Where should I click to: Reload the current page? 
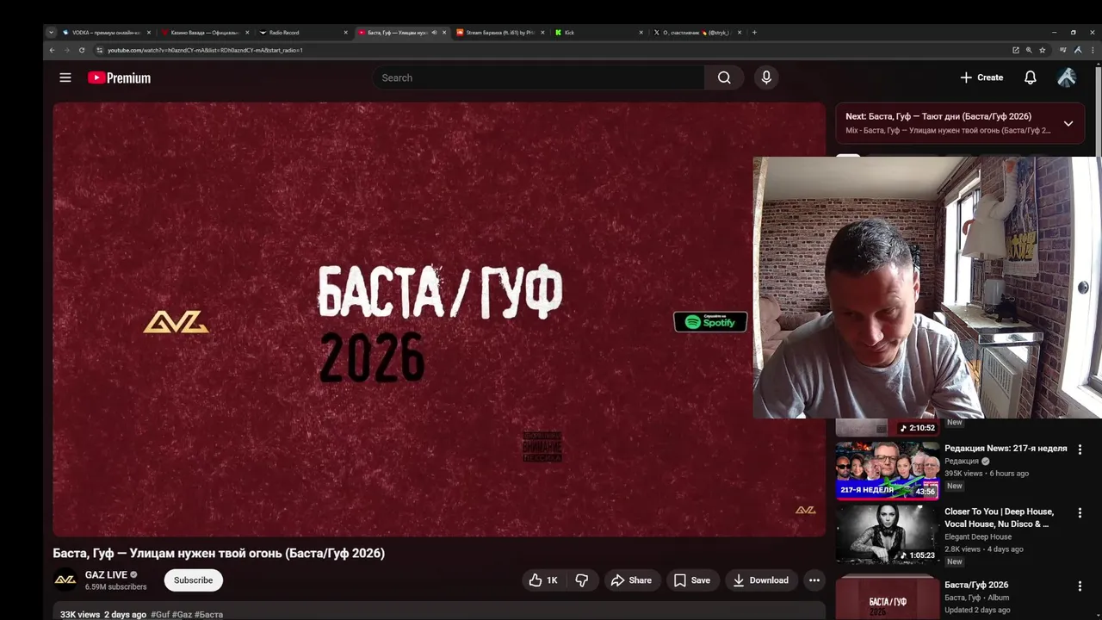tap(82, 50)
